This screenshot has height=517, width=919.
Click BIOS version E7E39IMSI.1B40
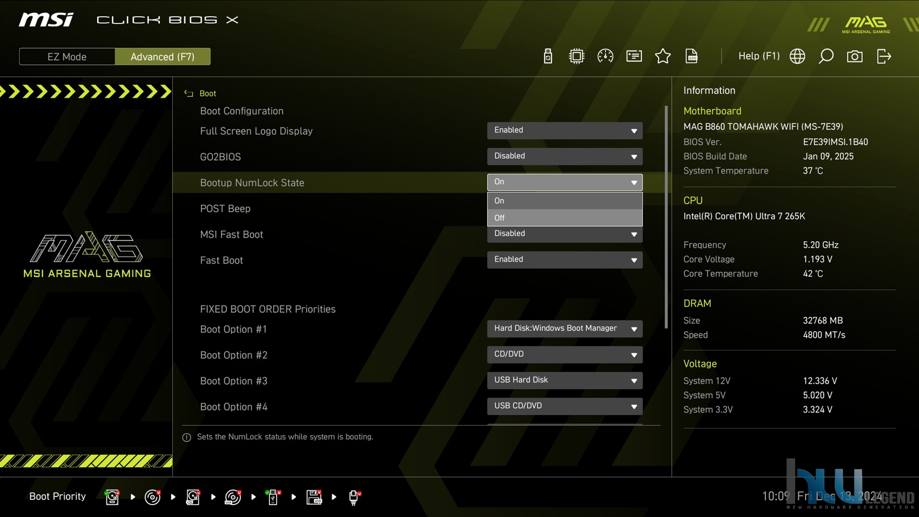(x=835, y=142)
